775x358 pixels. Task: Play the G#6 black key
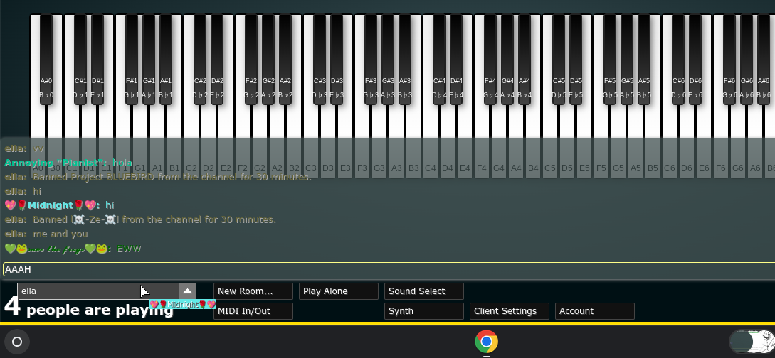pos(747,59)
